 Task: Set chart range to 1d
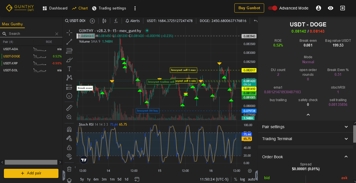[126, 179]
